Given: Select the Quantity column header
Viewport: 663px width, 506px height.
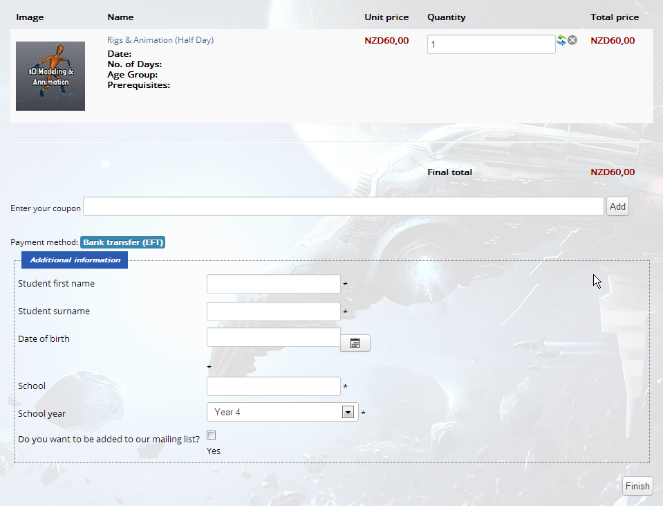Looking at the screenshot, I should pos(447,17).
